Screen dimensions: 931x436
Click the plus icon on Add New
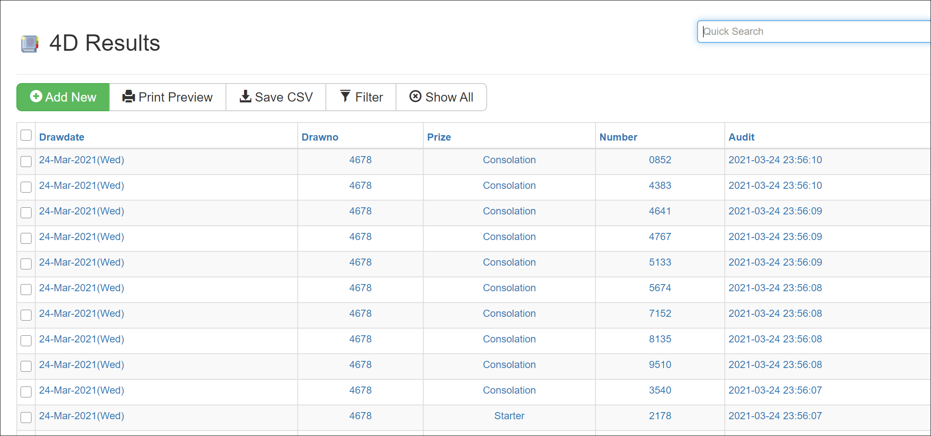point(36,97)
